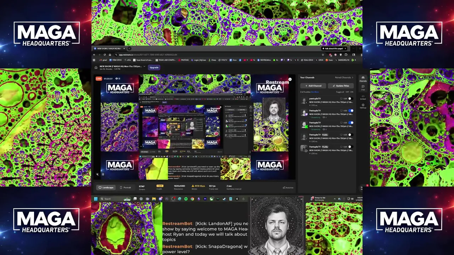Image resolution: width=454 pixels, height=255 pixels.
Task: Toggle all channels ON
Action: point(352,92)
